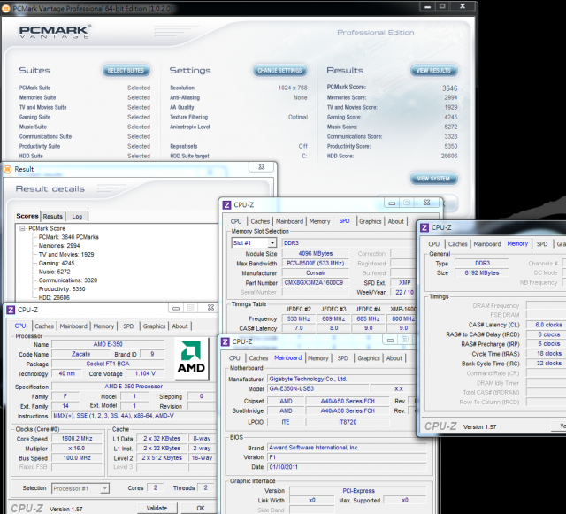The height and width of the screenshot is (514, 566).
Task: Click the Part Number field 'CMX8GX3M2A1600C9'
Action: [x=316, y=283]
